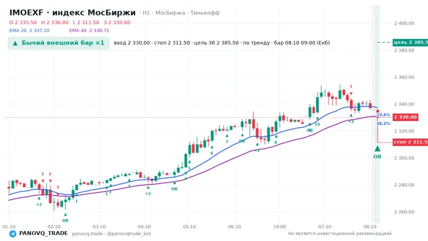Click the Telegram icon beside PANOVQ_TRADE
428x241 pixels.
pyautogui.click(x=13, y=234)
